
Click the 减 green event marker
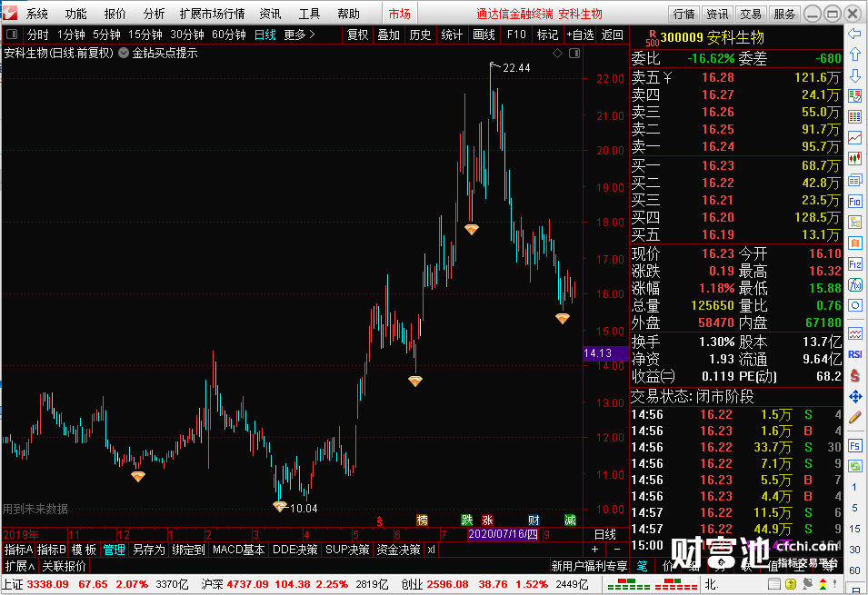click(x=570, y=520)
